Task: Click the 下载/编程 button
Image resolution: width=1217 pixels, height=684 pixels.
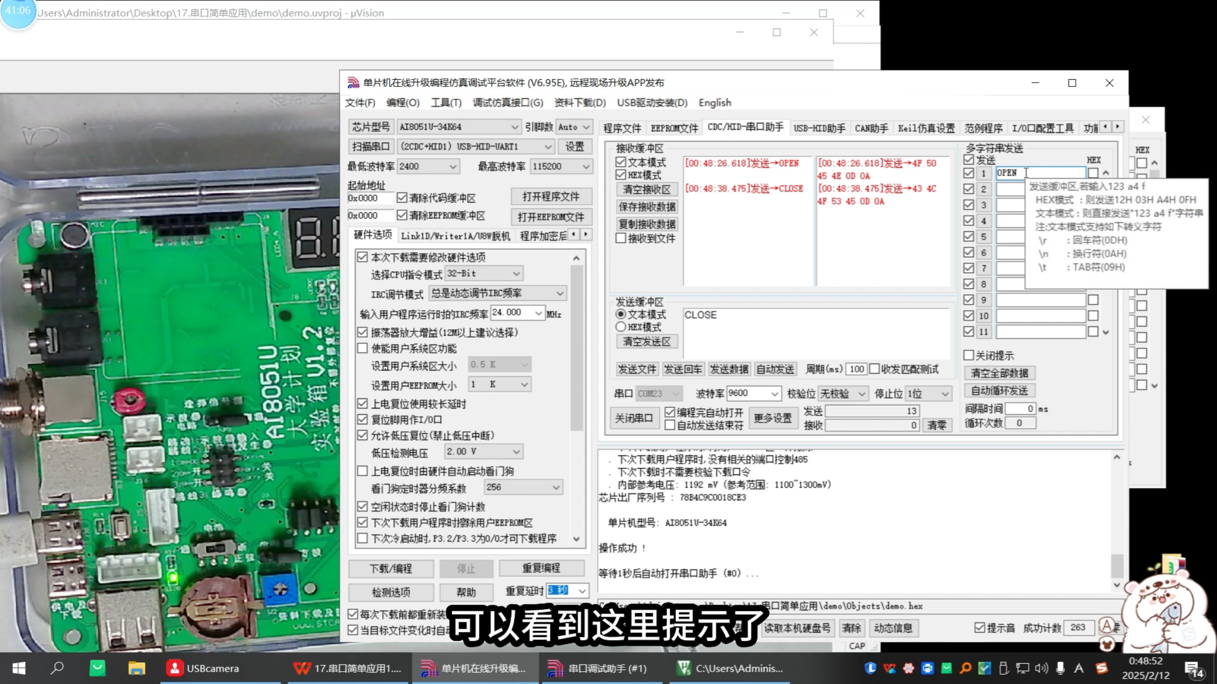Action: point(391,569)
